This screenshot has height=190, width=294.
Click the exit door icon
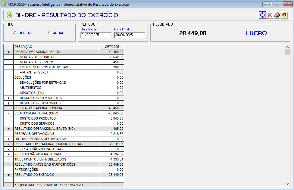click(284, 15)
